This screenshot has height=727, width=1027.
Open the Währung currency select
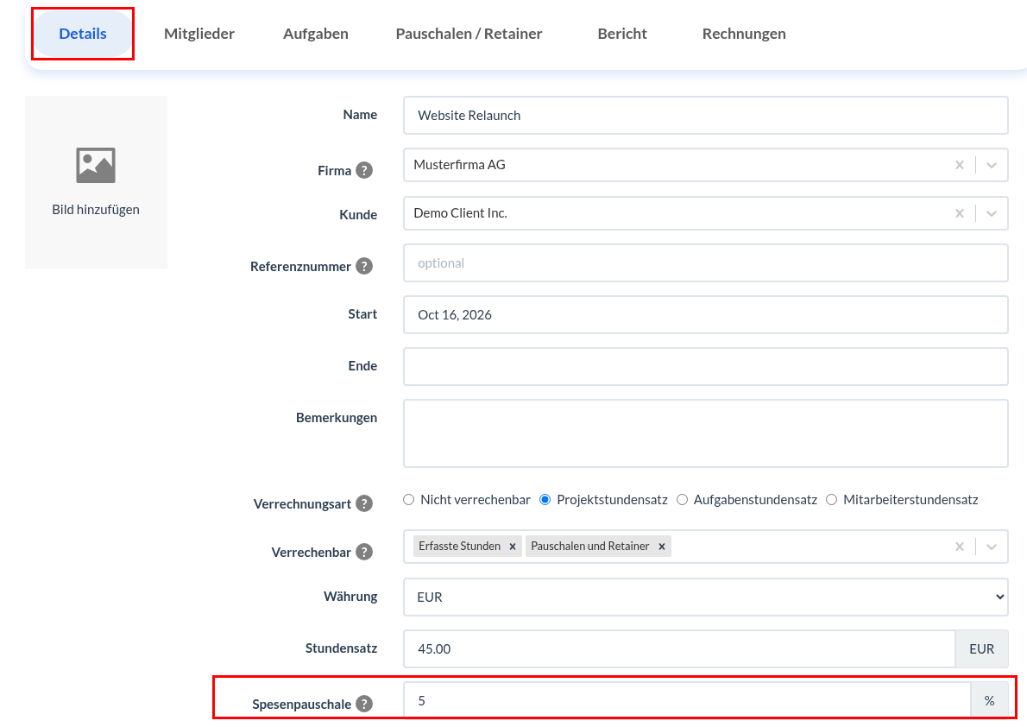(x=705, y=597)
